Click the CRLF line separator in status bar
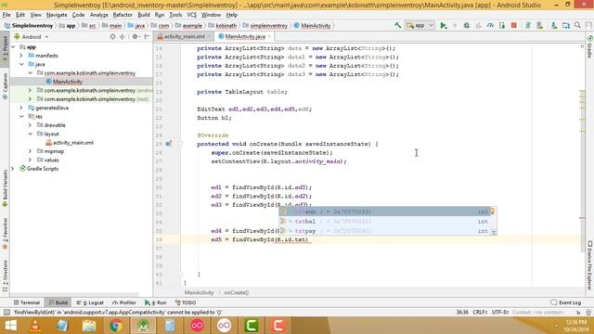This screenshot has width=594, height=334. click(480, 312)
